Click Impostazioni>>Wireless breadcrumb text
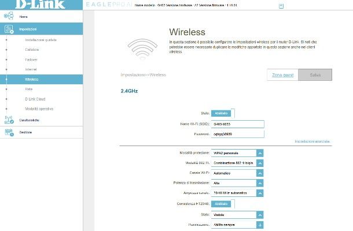This screenshot has height=231, width=353. click(x=143, y=74)
